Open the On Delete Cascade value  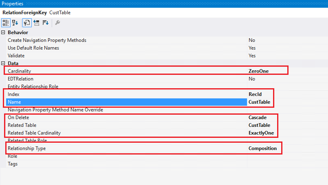click(257, 118)
